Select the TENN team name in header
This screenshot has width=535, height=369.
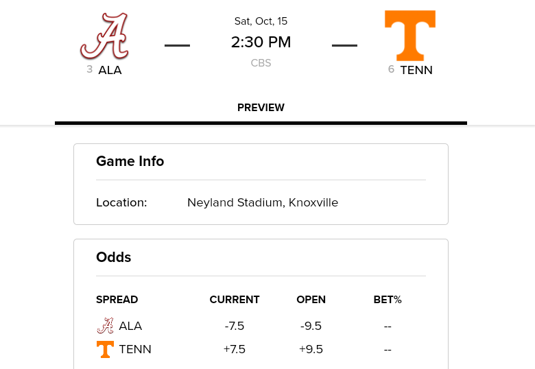[416, 70]
